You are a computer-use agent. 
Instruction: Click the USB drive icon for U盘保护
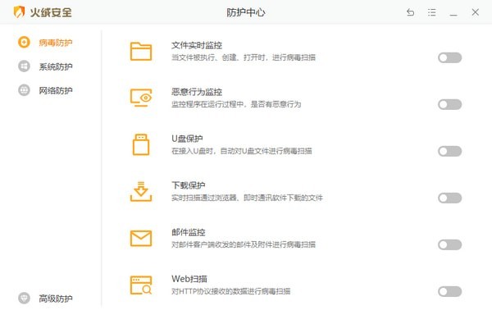(141, 144)
